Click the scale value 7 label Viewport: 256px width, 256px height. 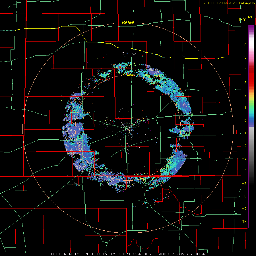pos(245,32)
